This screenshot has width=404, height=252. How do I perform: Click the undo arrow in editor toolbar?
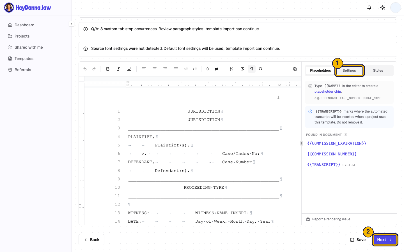click(x=85, y=69)
